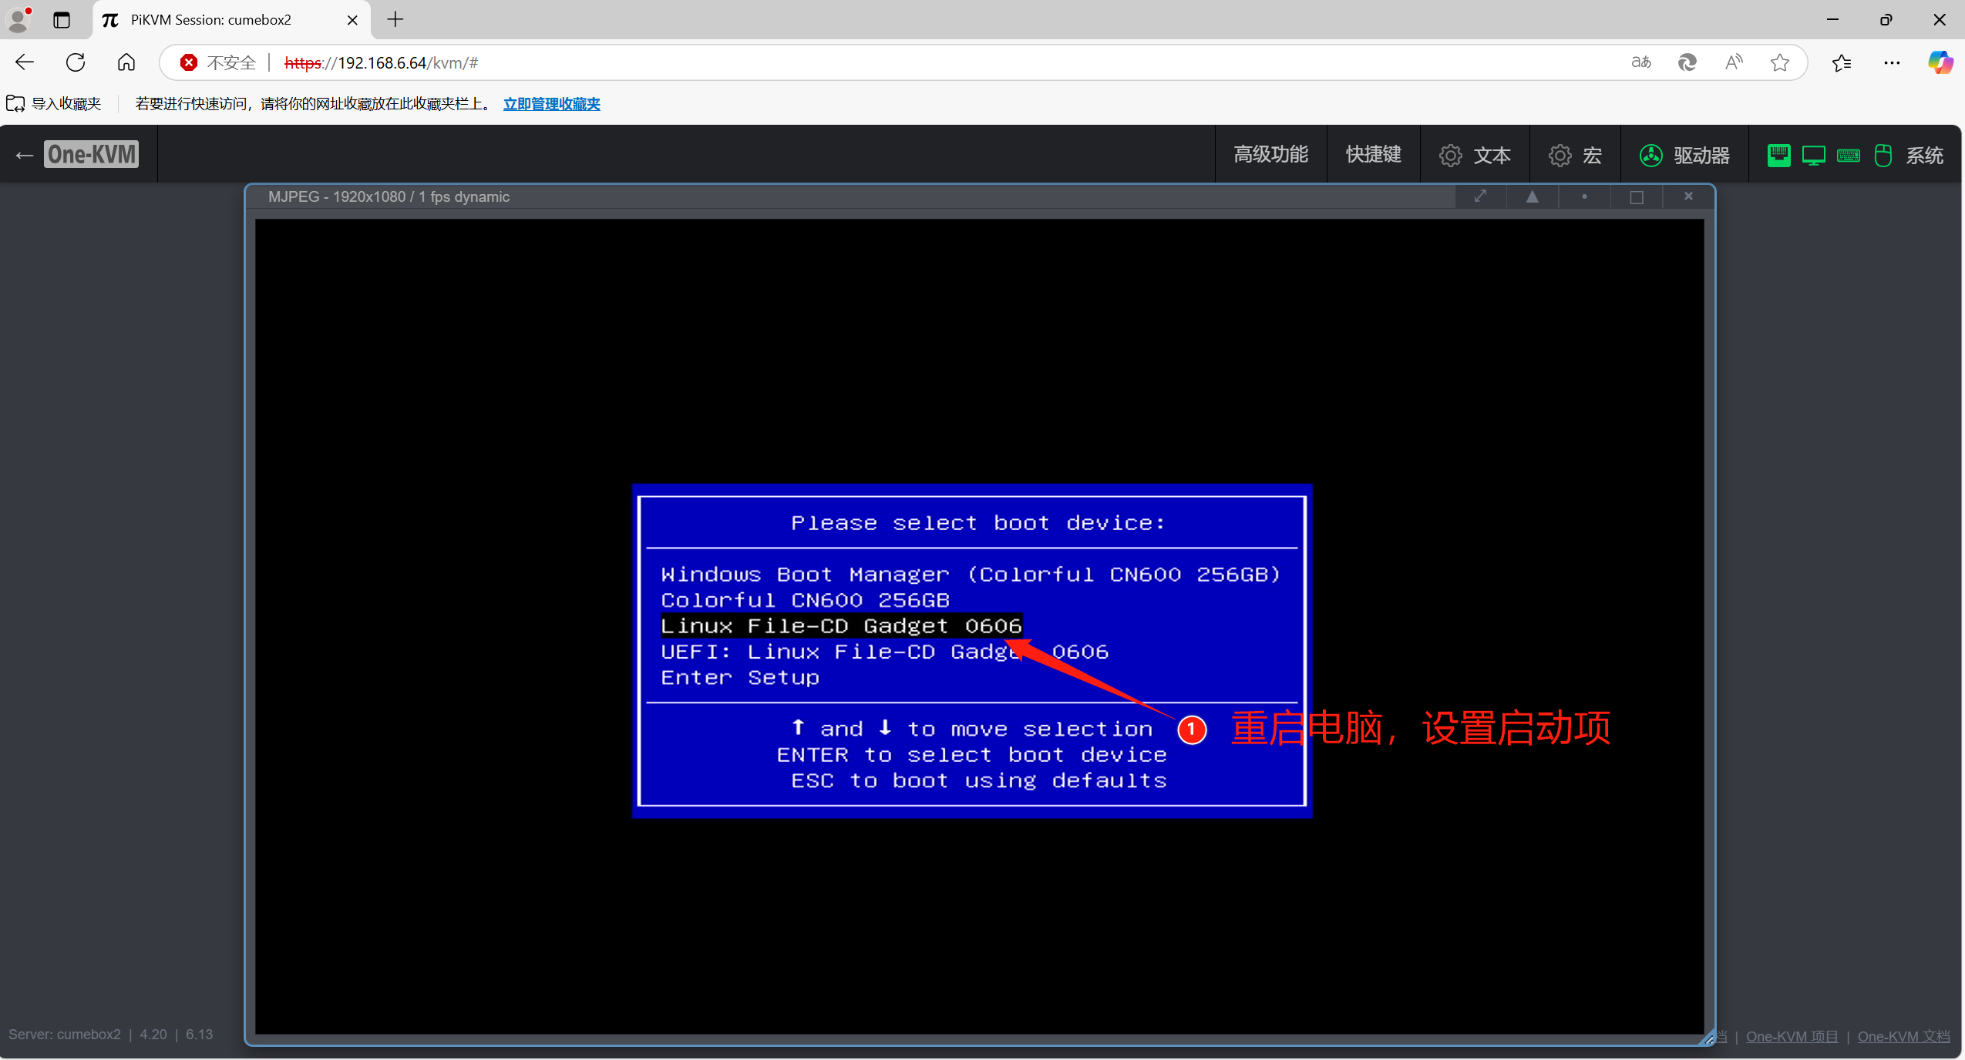Click the translate page icon
The height and width of the screenshot is (1060, 1965).
1641,62
